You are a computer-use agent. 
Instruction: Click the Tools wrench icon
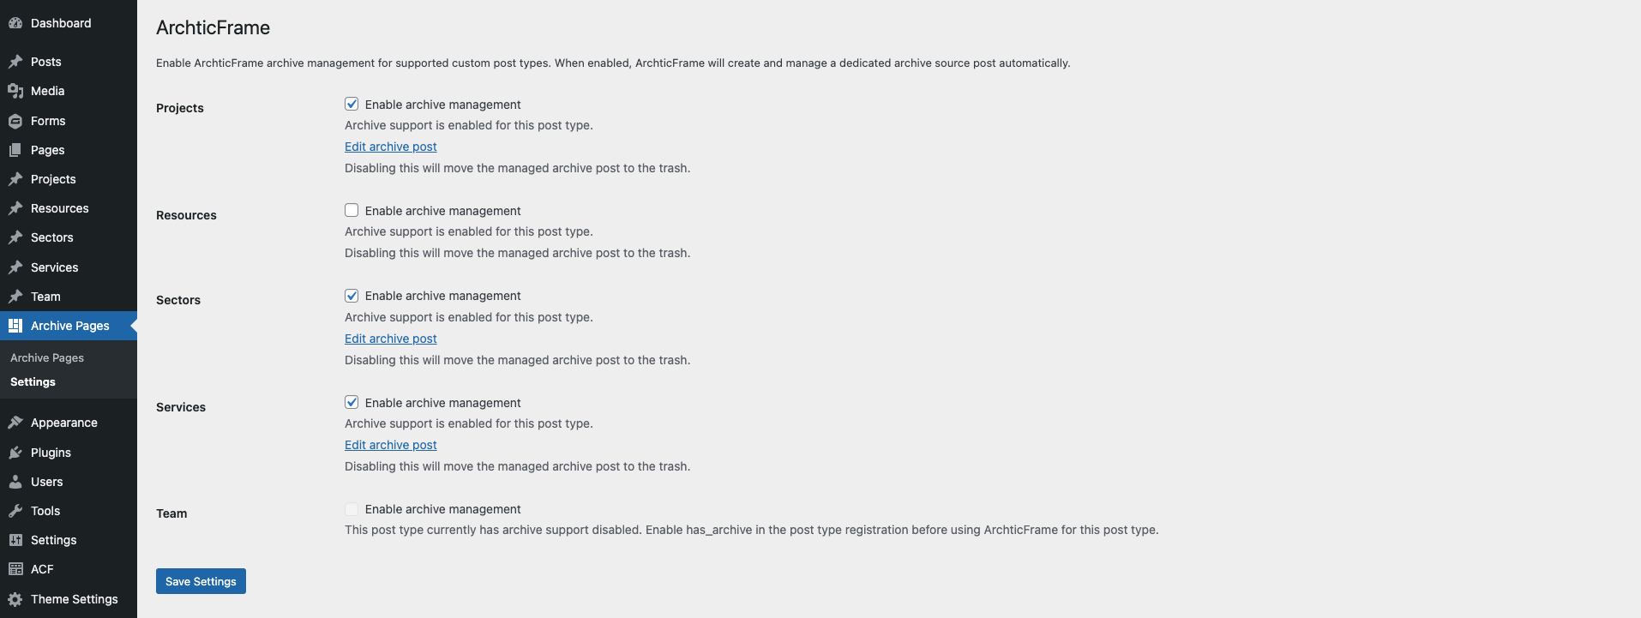(15, 511)
